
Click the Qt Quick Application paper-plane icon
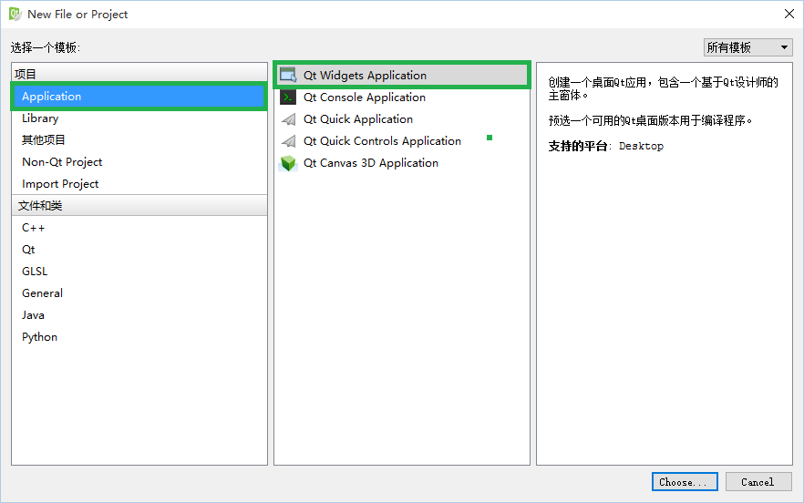click(288, 119)
